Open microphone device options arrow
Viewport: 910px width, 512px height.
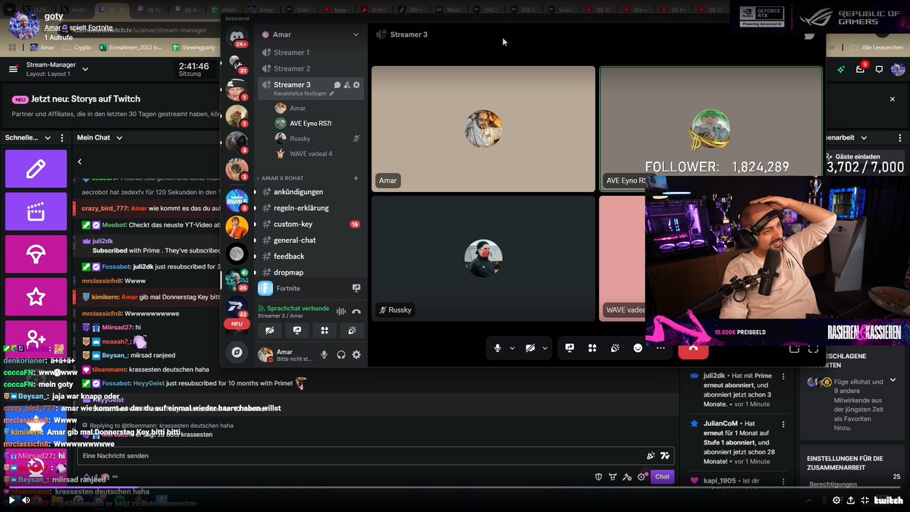pyautogui.click(x=512, y=348)
